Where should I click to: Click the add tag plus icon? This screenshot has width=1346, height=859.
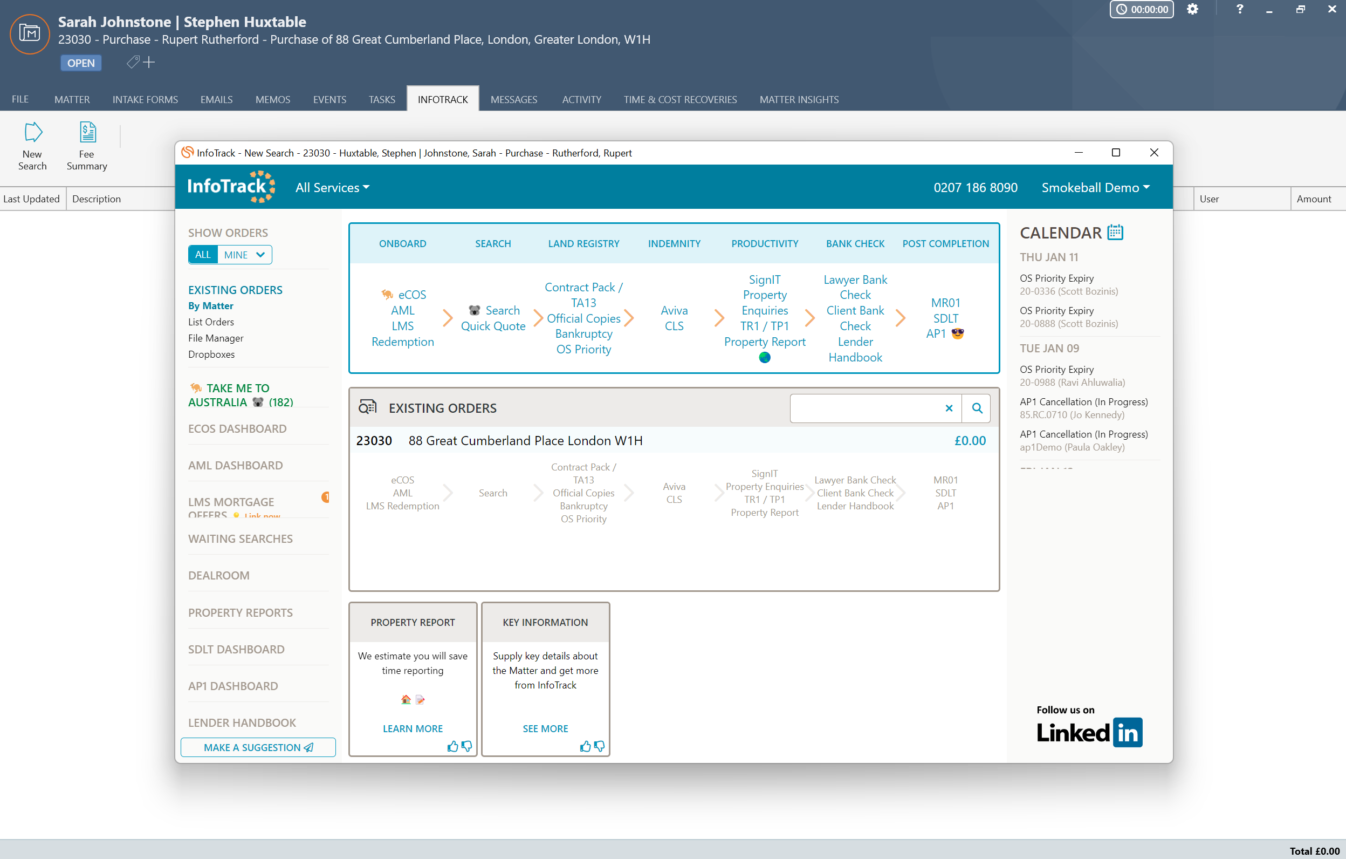click(x=149, y=62)
